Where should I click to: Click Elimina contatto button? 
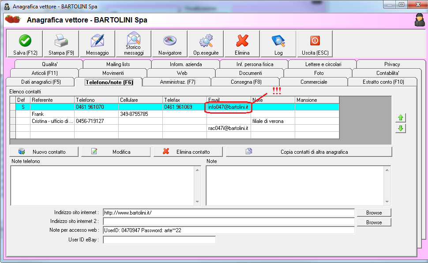(188, 152)
